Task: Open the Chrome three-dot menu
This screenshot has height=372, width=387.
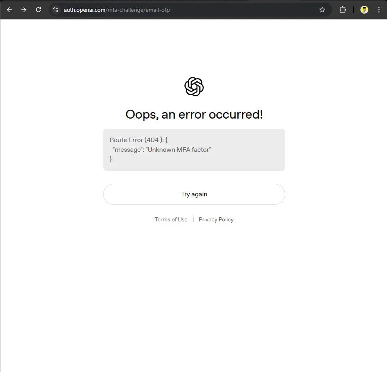Action: (379, 10)
